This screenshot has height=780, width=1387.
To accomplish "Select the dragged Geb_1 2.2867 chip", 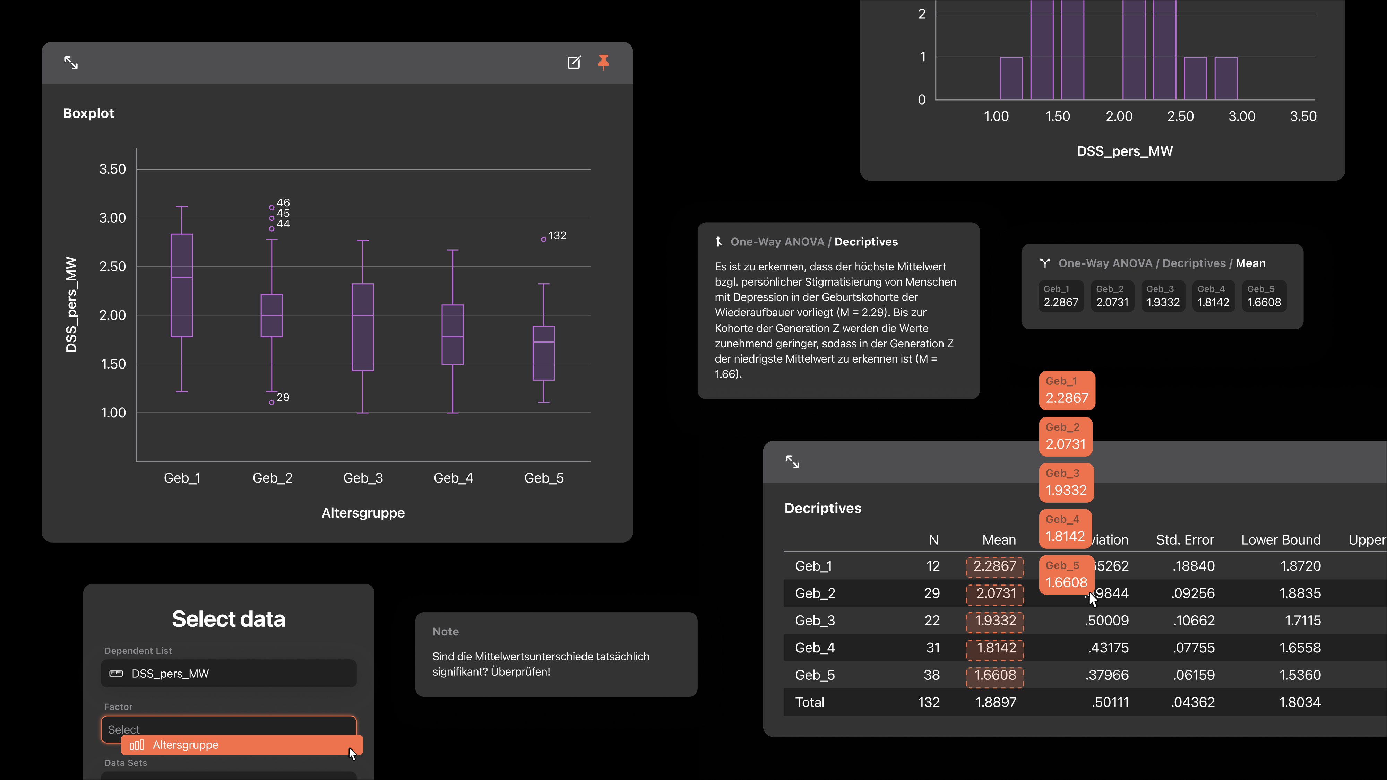I will [x=1067, y=390].
